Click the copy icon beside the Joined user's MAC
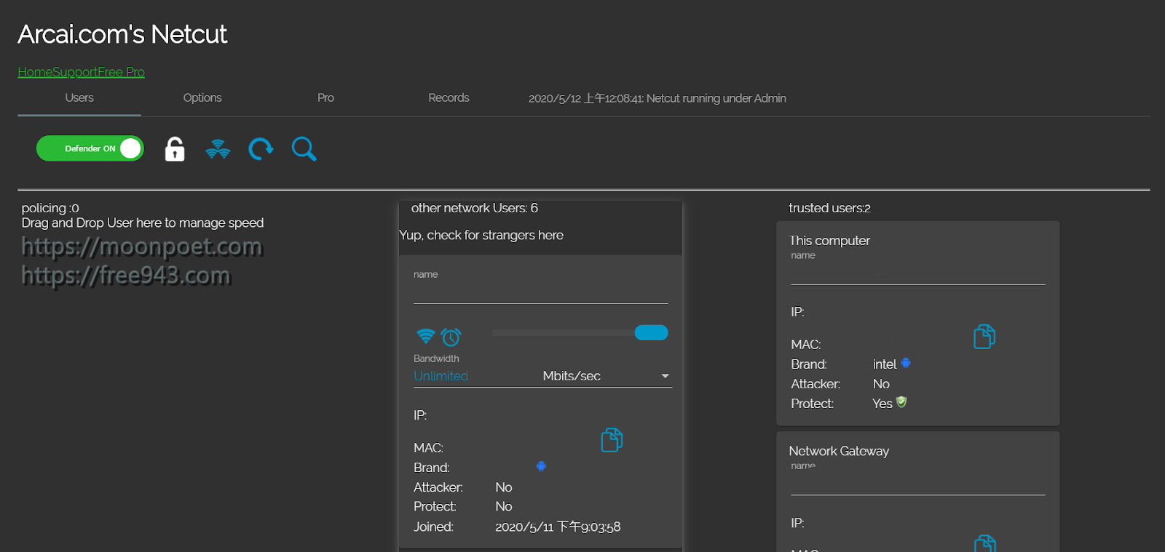 [x=612, y=440]
